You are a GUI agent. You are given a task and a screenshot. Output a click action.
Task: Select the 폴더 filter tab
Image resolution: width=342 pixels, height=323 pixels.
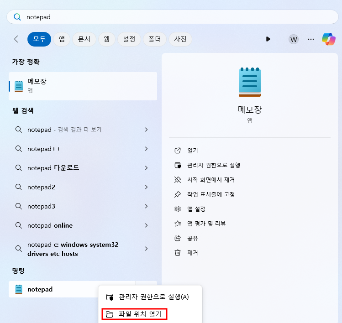tap(154, 39)
